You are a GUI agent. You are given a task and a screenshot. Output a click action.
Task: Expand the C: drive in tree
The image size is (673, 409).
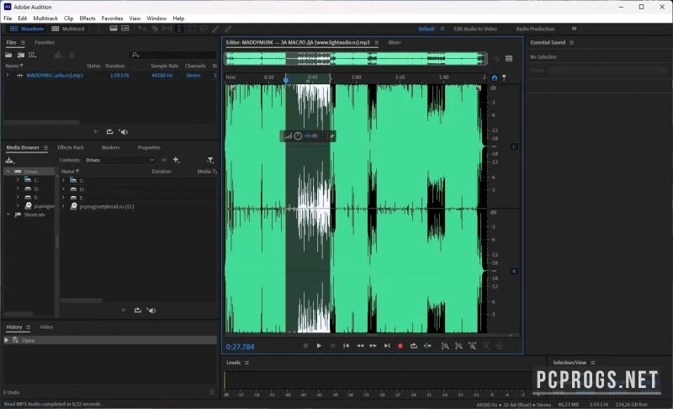pyautogui.click(x=18, y=180)
